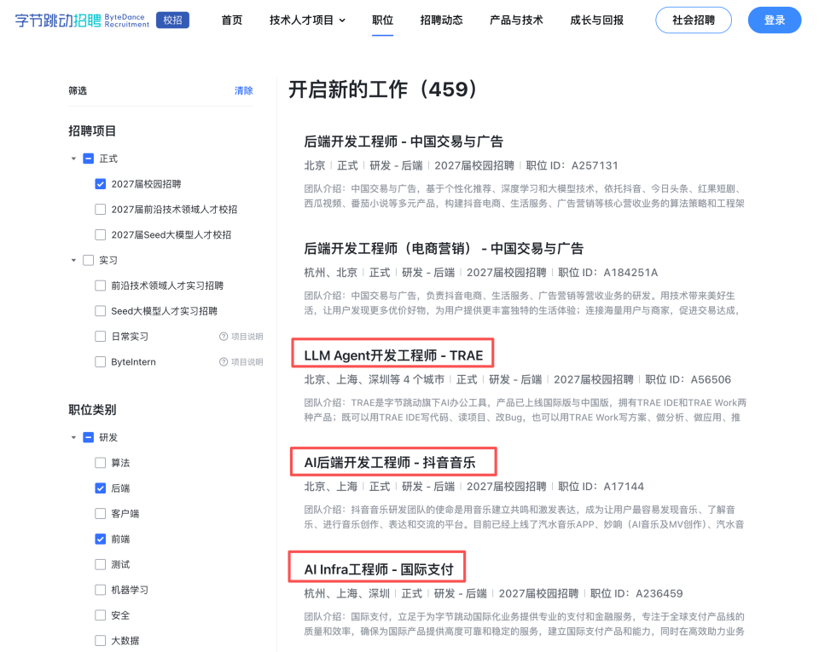Check the 日常实习 checkbox

click(101, 337)
